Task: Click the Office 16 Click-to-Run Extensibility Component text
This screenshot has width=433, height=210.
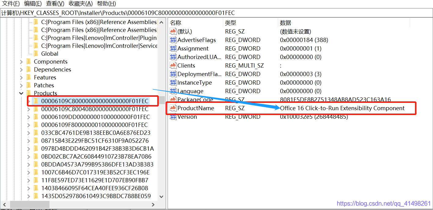Action: (x=342, y=108)
